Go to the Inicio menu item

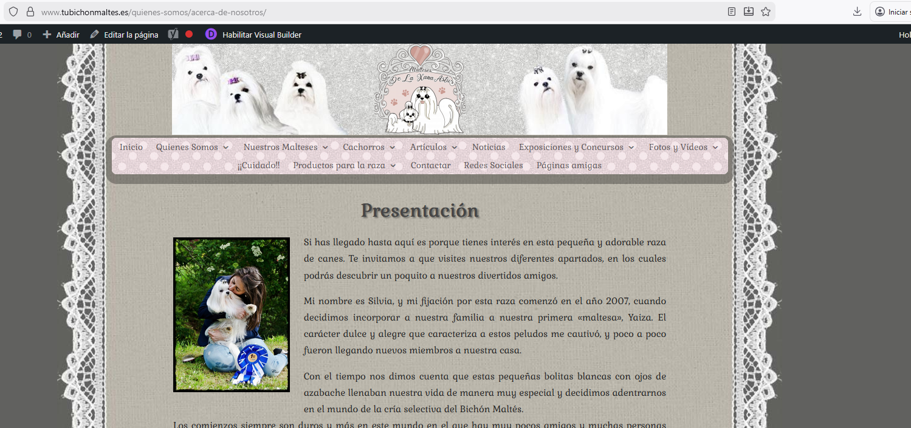[x=131, y=147]
